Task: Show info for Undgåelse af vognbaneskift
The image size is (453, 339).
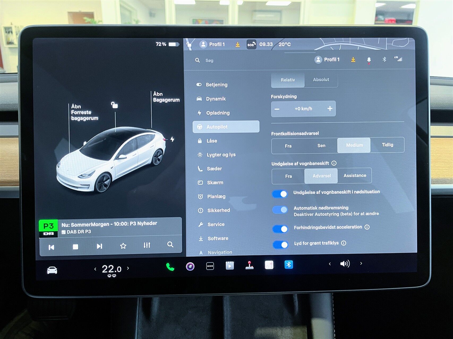Action: click(x=334, y=163)
